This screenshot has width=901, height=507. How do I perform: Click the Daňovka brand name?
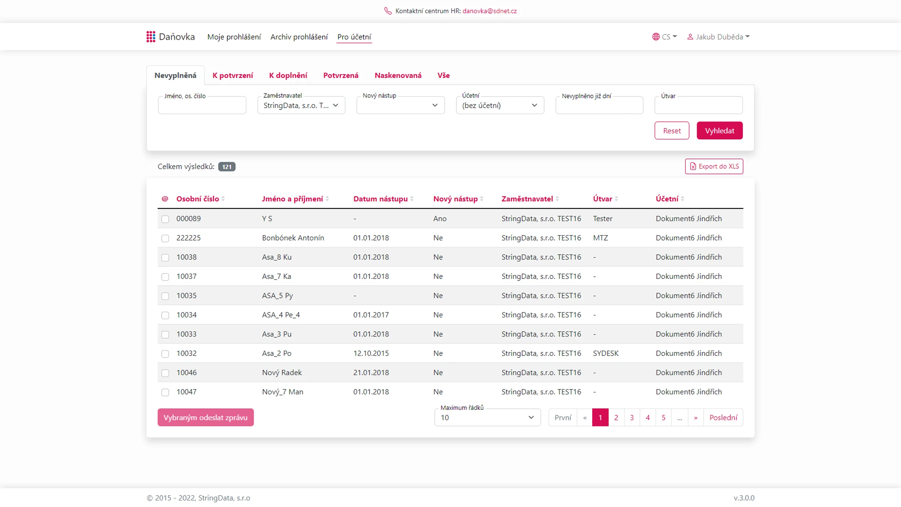tap(177, 37)
